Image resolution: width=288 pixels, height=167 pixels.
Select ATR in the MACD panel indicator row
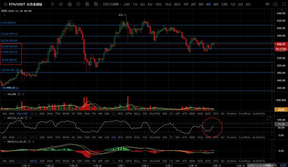[184, 161]
